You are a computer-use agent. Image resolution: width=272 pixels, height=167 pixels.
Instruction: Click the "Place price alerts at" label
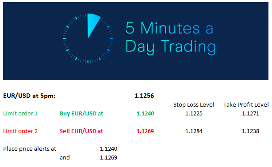pos(30,148)
